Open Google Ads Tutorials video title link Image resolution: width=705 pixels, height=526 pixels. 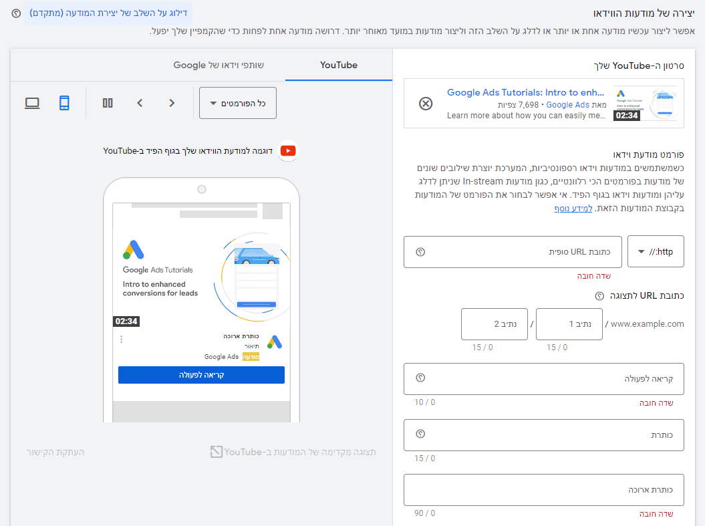pyautogui.click(x=526, y=92)
